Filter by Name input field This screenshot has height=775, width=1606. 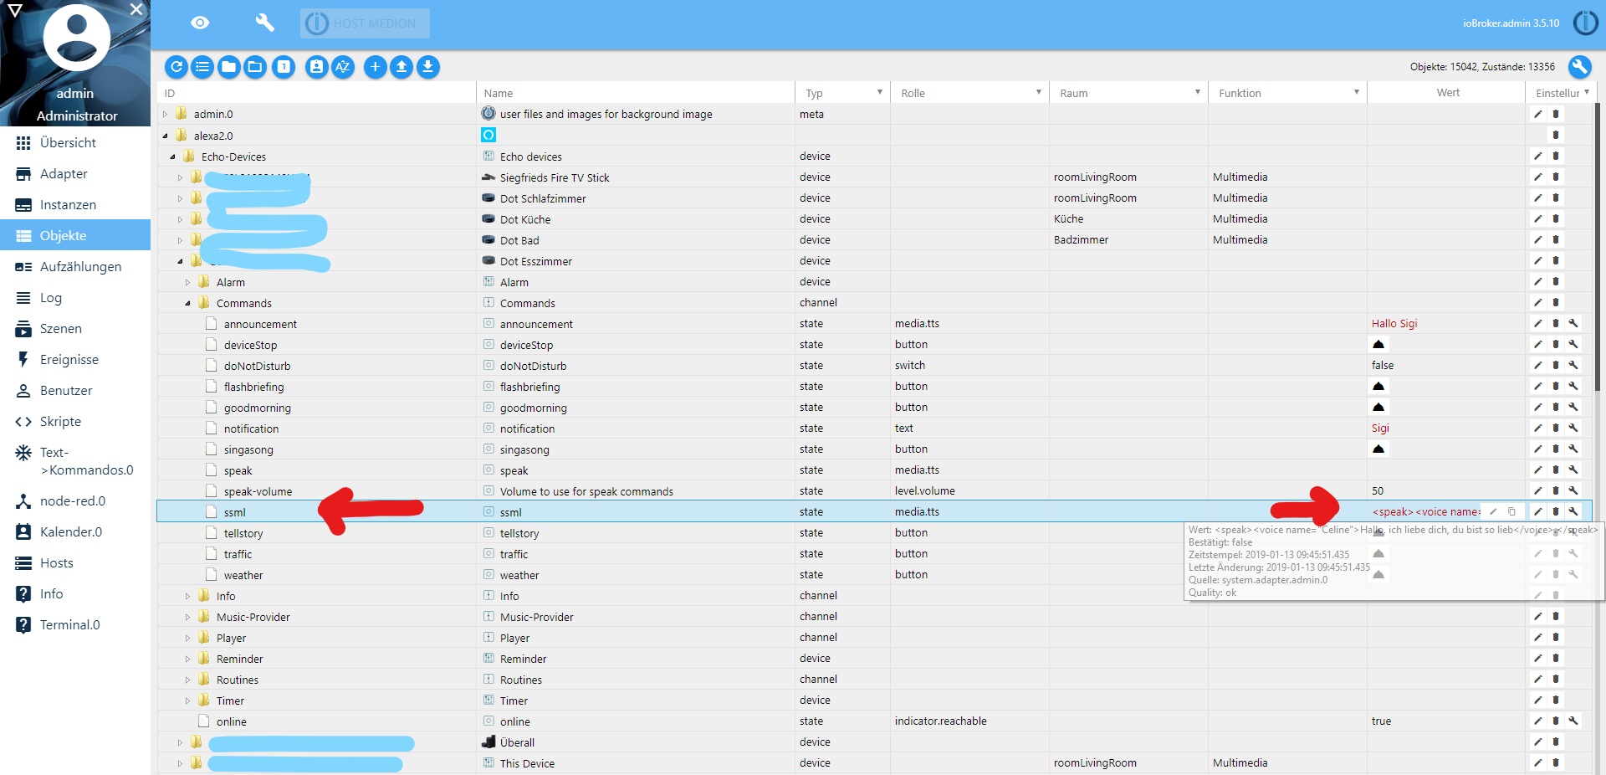point(636,93)
